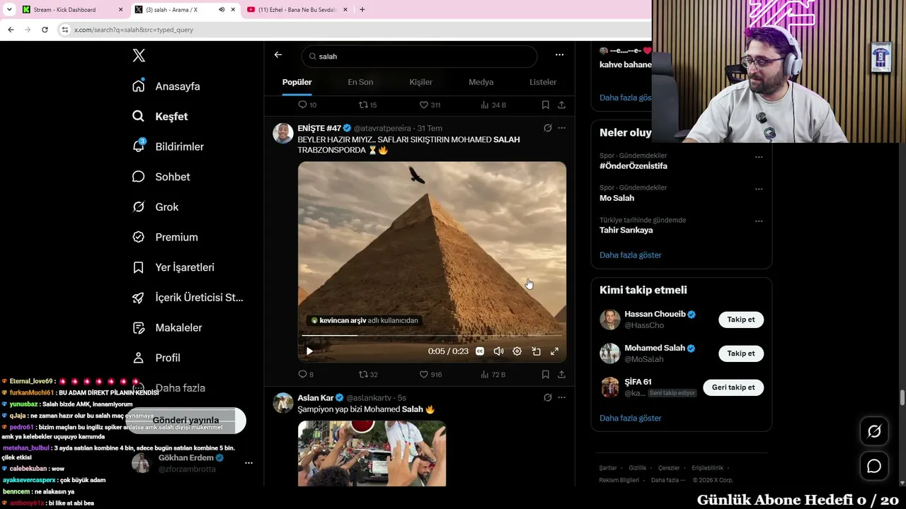Image resolution: width=906 pixels, height=509 pixels.
Task: Open options for Tahir Sarıkaya trend
Action: pyautogui.click(x=759, y=221)
